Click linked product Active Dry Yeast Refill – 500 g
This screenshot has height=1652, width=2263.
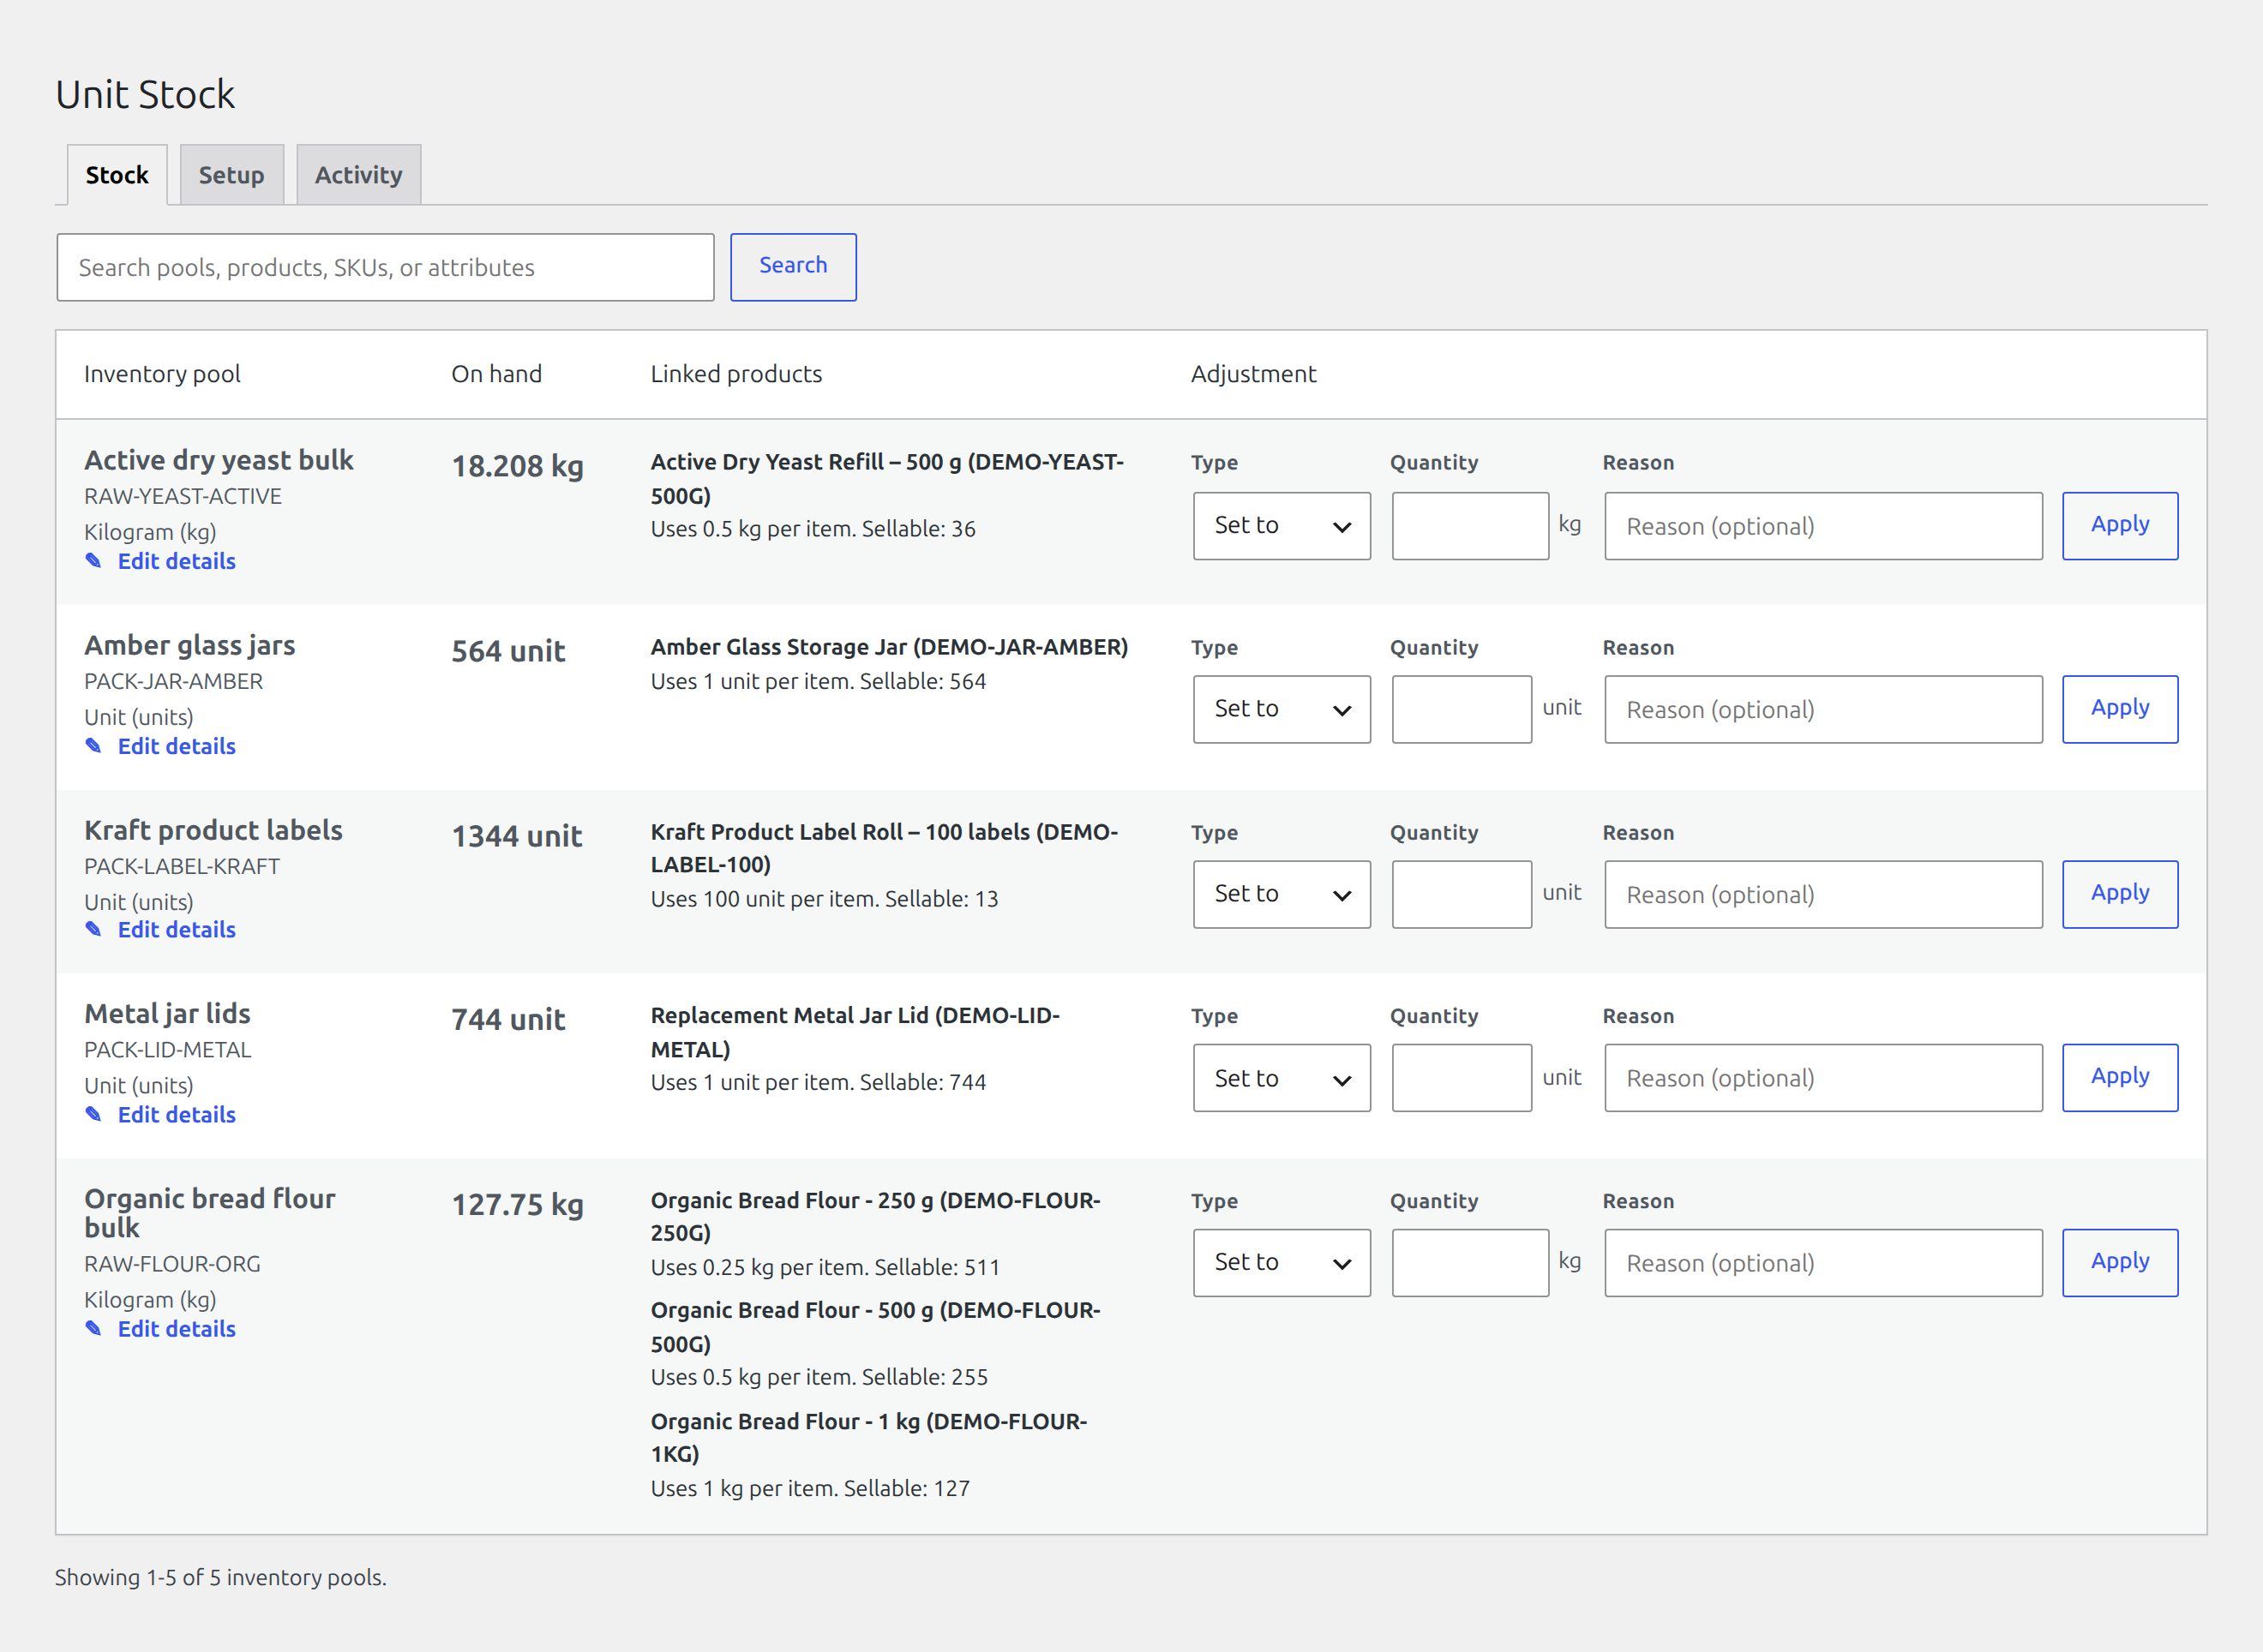click(887, 478)
